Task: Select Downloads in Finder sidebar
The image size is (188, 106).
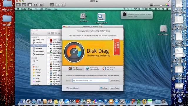Action: tap(38, 54)
